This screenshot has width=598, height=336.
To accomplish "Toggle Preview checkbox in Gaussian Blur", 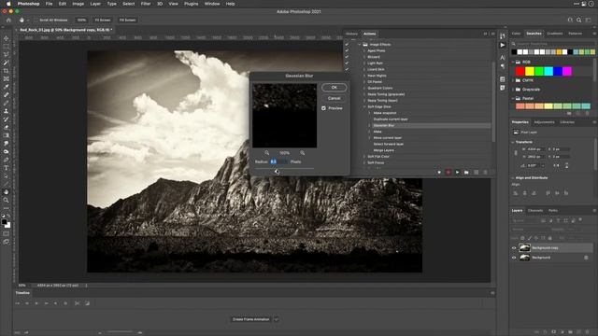I will pyautogui.click(x=324, y=108).
